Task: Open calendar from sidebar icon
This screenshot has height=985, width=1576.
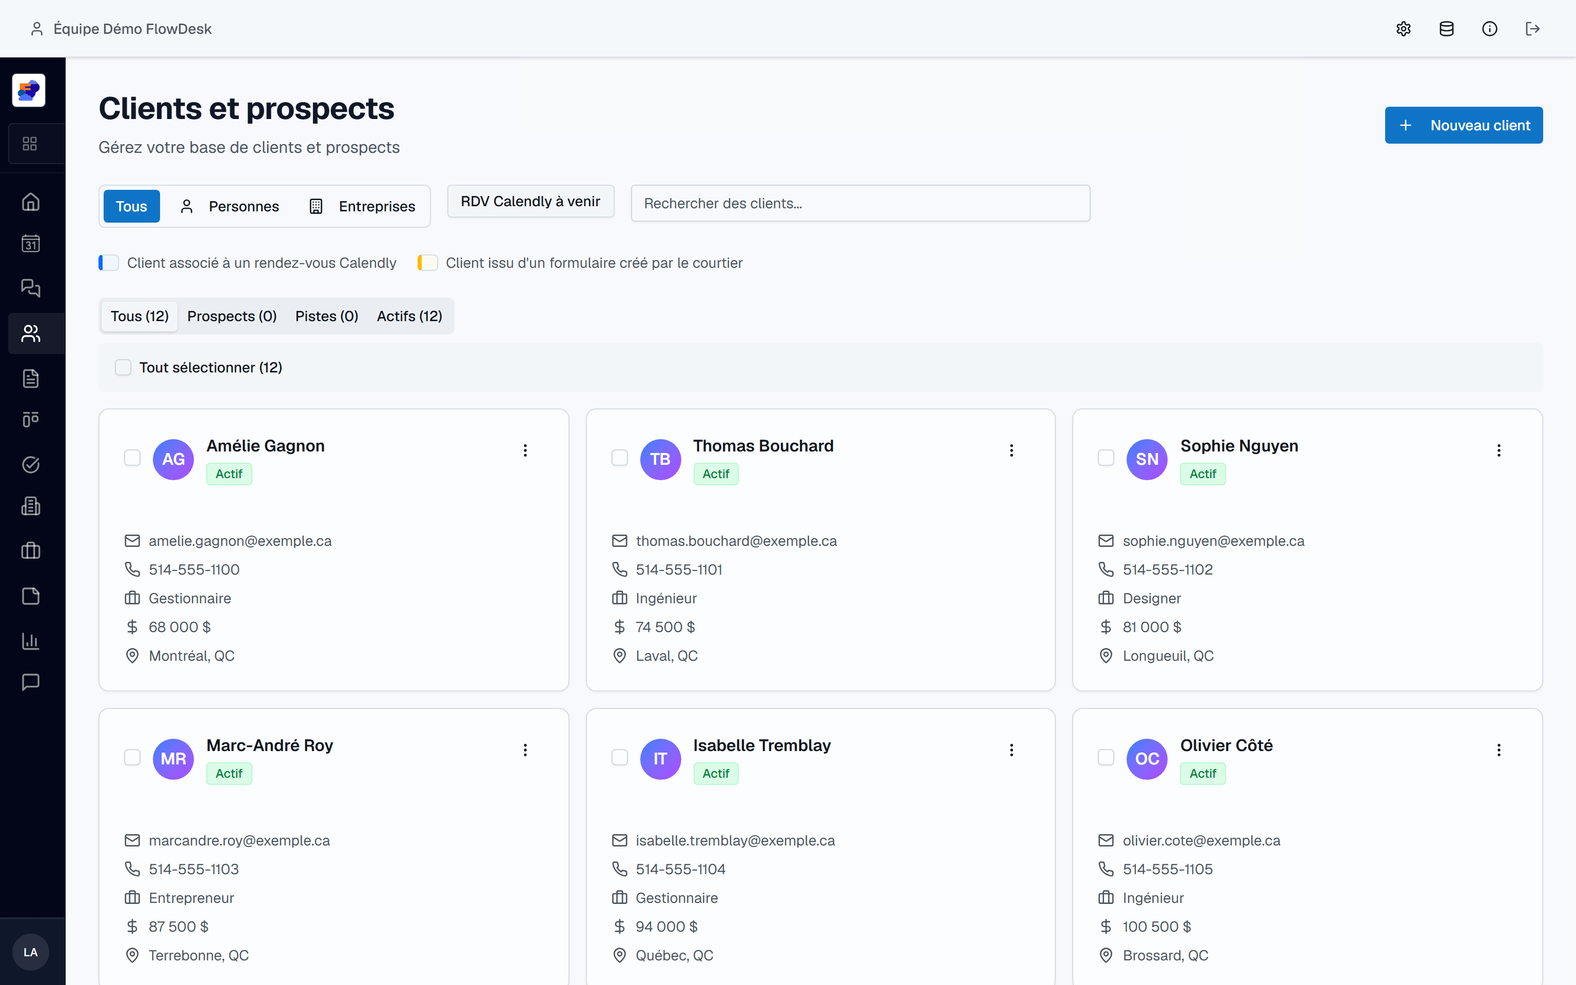Action: click(x=31, y=244)
